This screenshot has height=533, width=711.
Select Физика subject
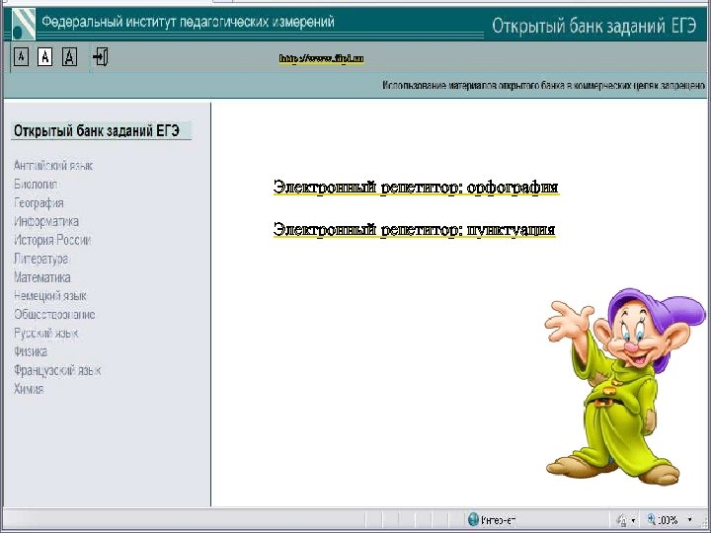31,351
